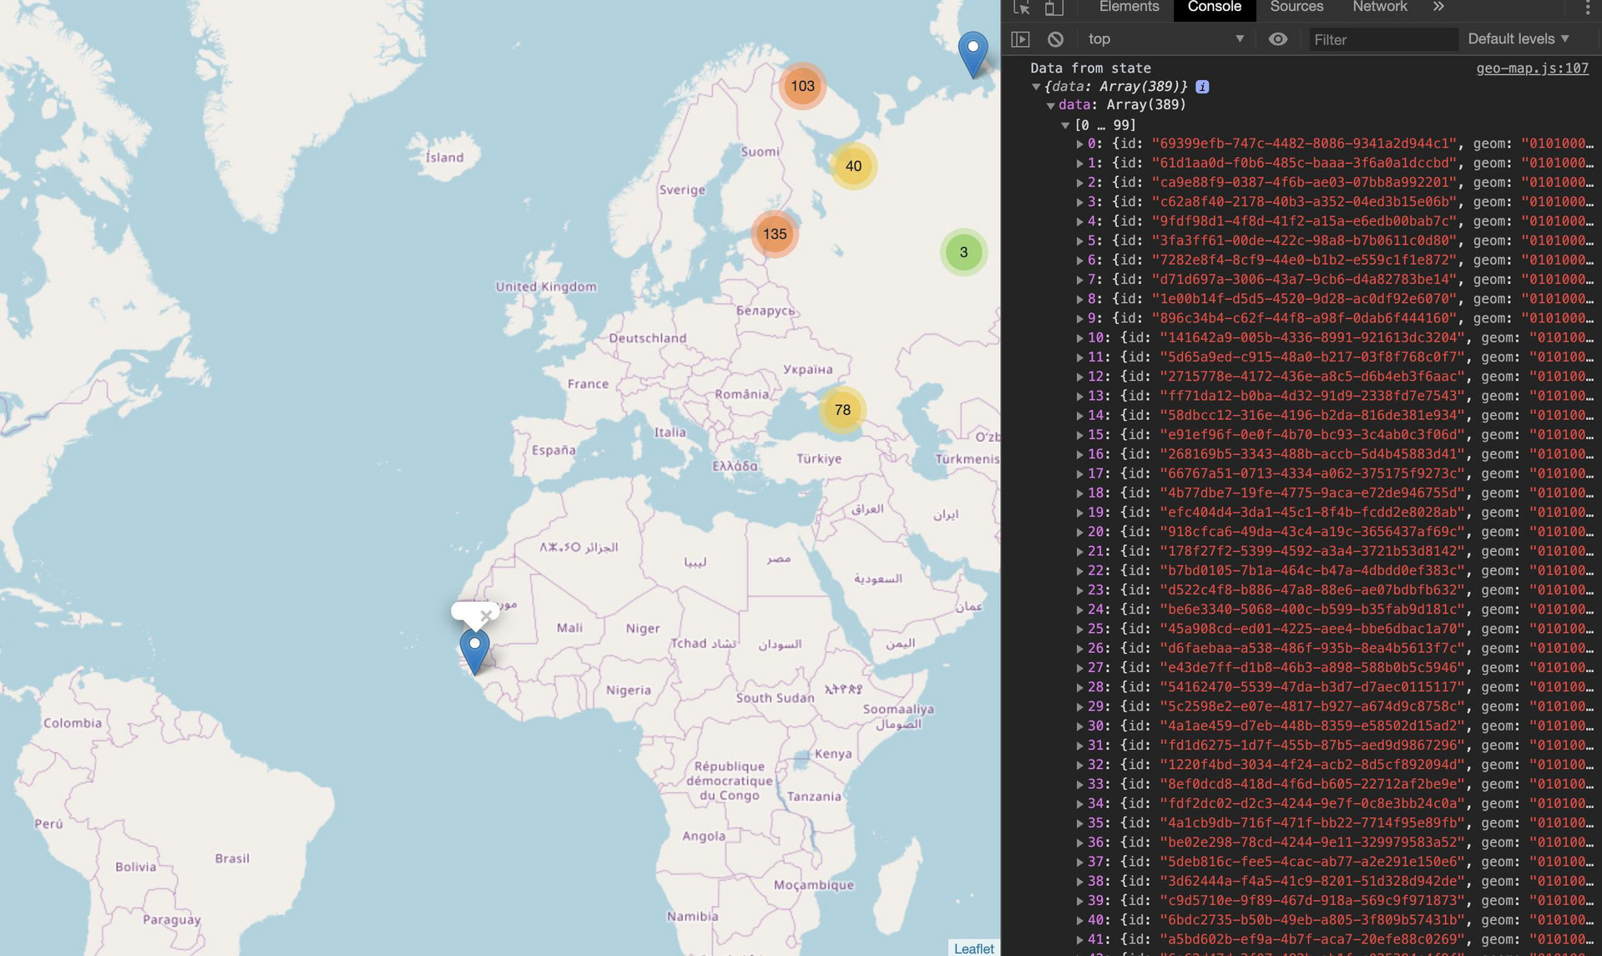Click the United Kingdom label on the map
1602x956 pixels.
pyautogui.click(x=546, y=286)
